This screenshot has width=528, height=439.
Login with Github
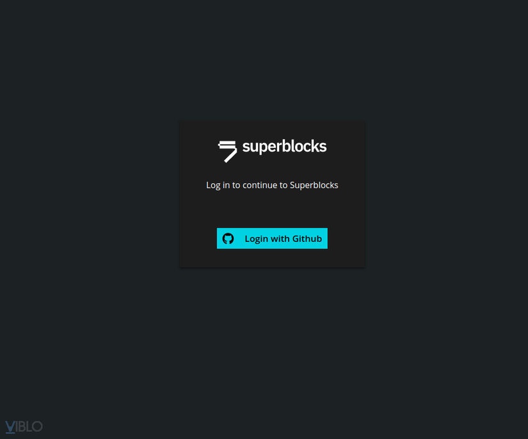(272, 238)
